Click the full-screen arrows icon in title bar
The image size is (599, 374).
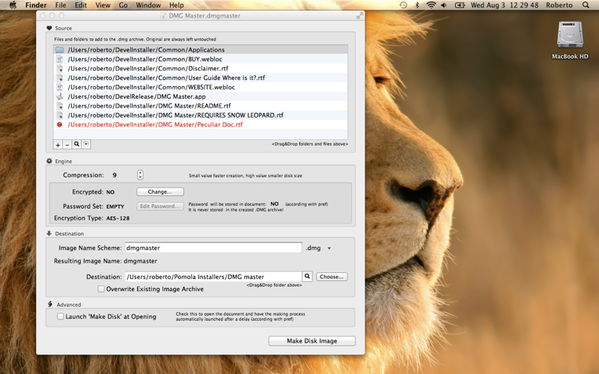click(x=359, y=16)
